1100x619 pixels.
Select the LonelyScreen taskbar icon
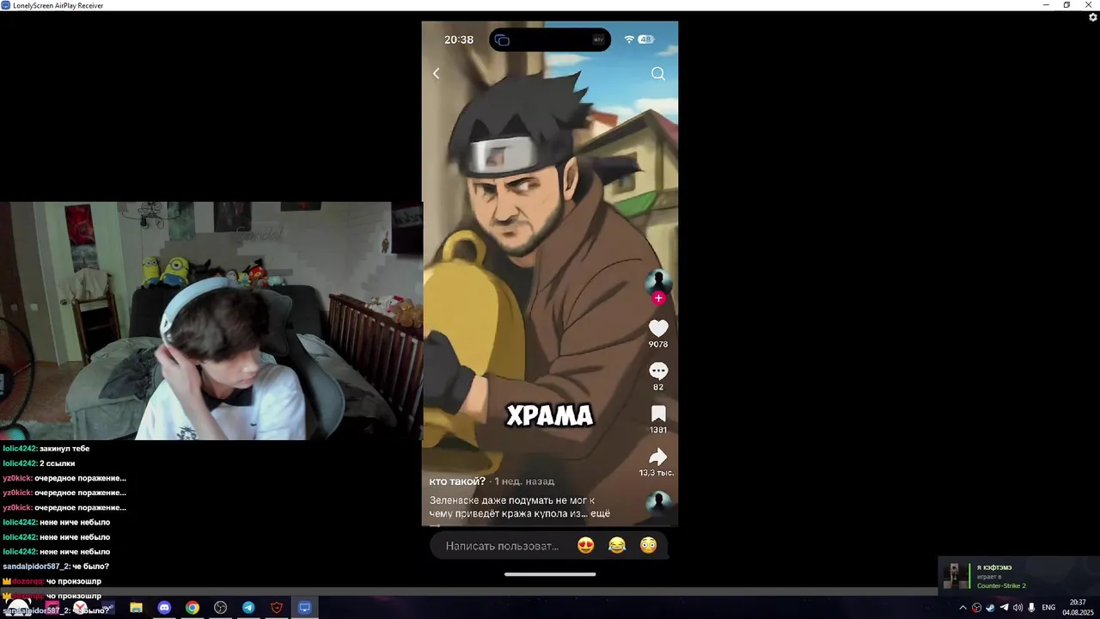(304, 608)
